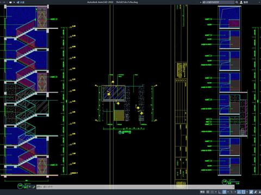Toggle snap mode in status bar
Viewport: 261px width, 195px height.
pyautogui.click(x=212, y=192)
